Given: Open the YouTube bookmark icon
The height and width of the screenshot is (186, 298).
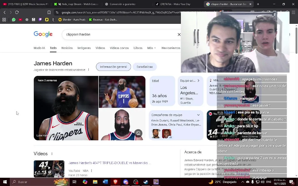Looking at the screenshot, I should [20, 20].
